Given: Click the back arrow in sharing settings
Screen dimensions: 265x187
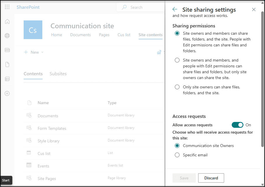Looking at the screenshot, I should pos(175,9).
